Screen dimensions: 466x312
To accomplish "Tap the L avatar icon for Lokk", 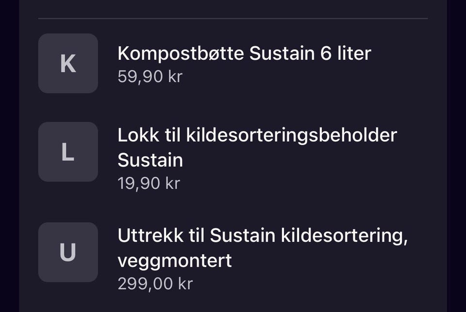I will (68, 152).
